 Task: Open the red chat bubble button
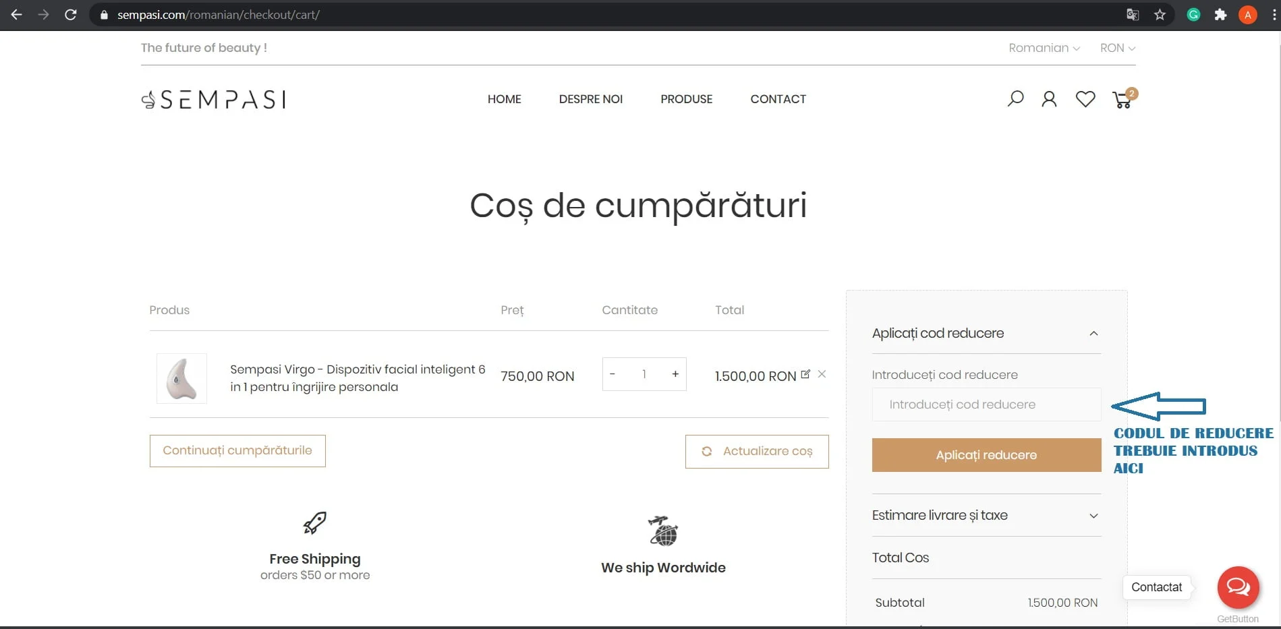click(1238, 587)
